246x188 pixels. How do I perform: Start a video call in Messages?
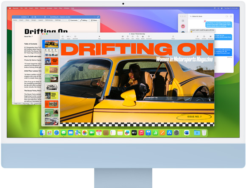(227, 16)
